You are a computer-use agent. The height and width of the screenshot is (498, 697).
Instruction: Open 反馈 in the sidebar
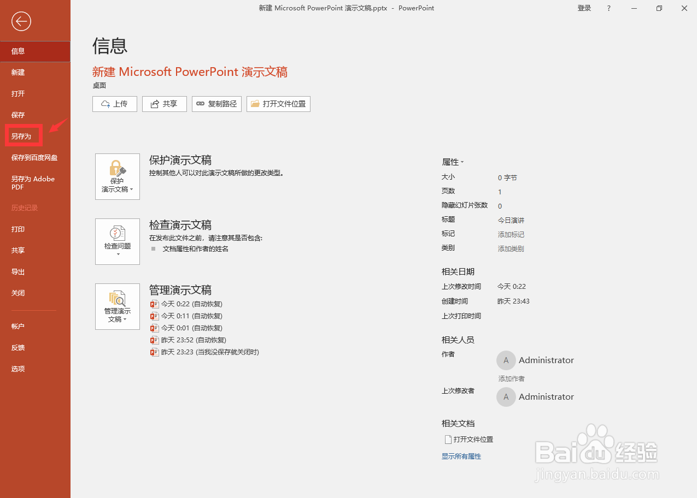(x=35, y=348)
